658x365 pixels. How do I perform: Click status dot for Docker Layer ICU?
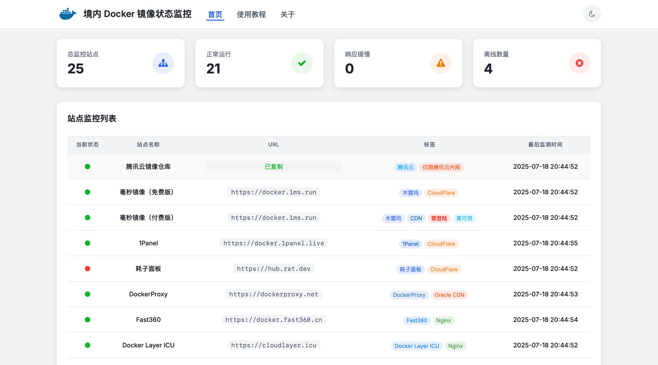(87, 345)
